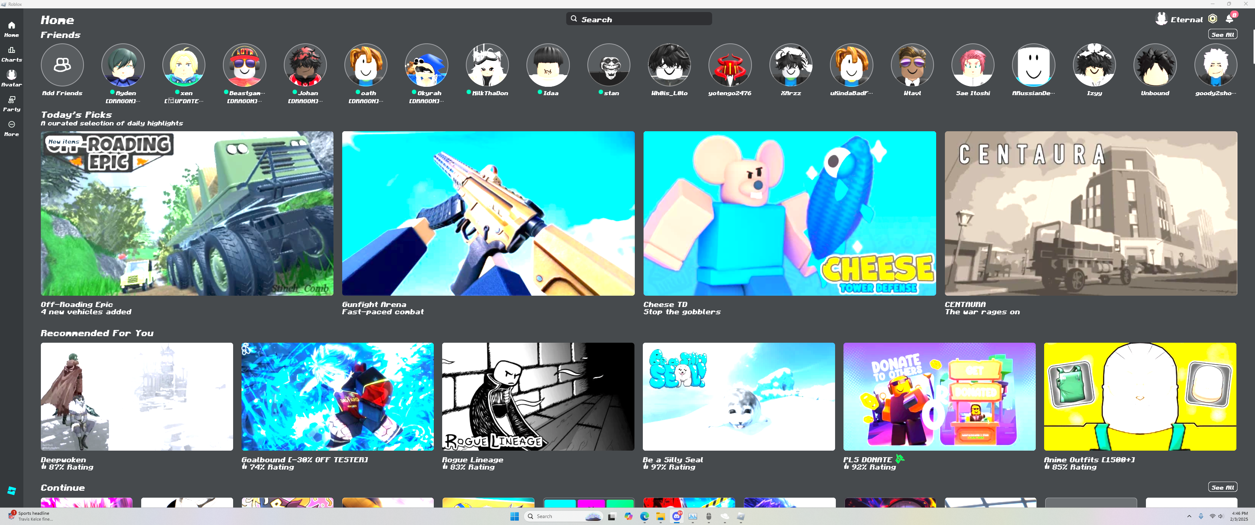Click the Add Friends icon
Viewport: 1255px width, 525px height.
(x=62, y=65)
